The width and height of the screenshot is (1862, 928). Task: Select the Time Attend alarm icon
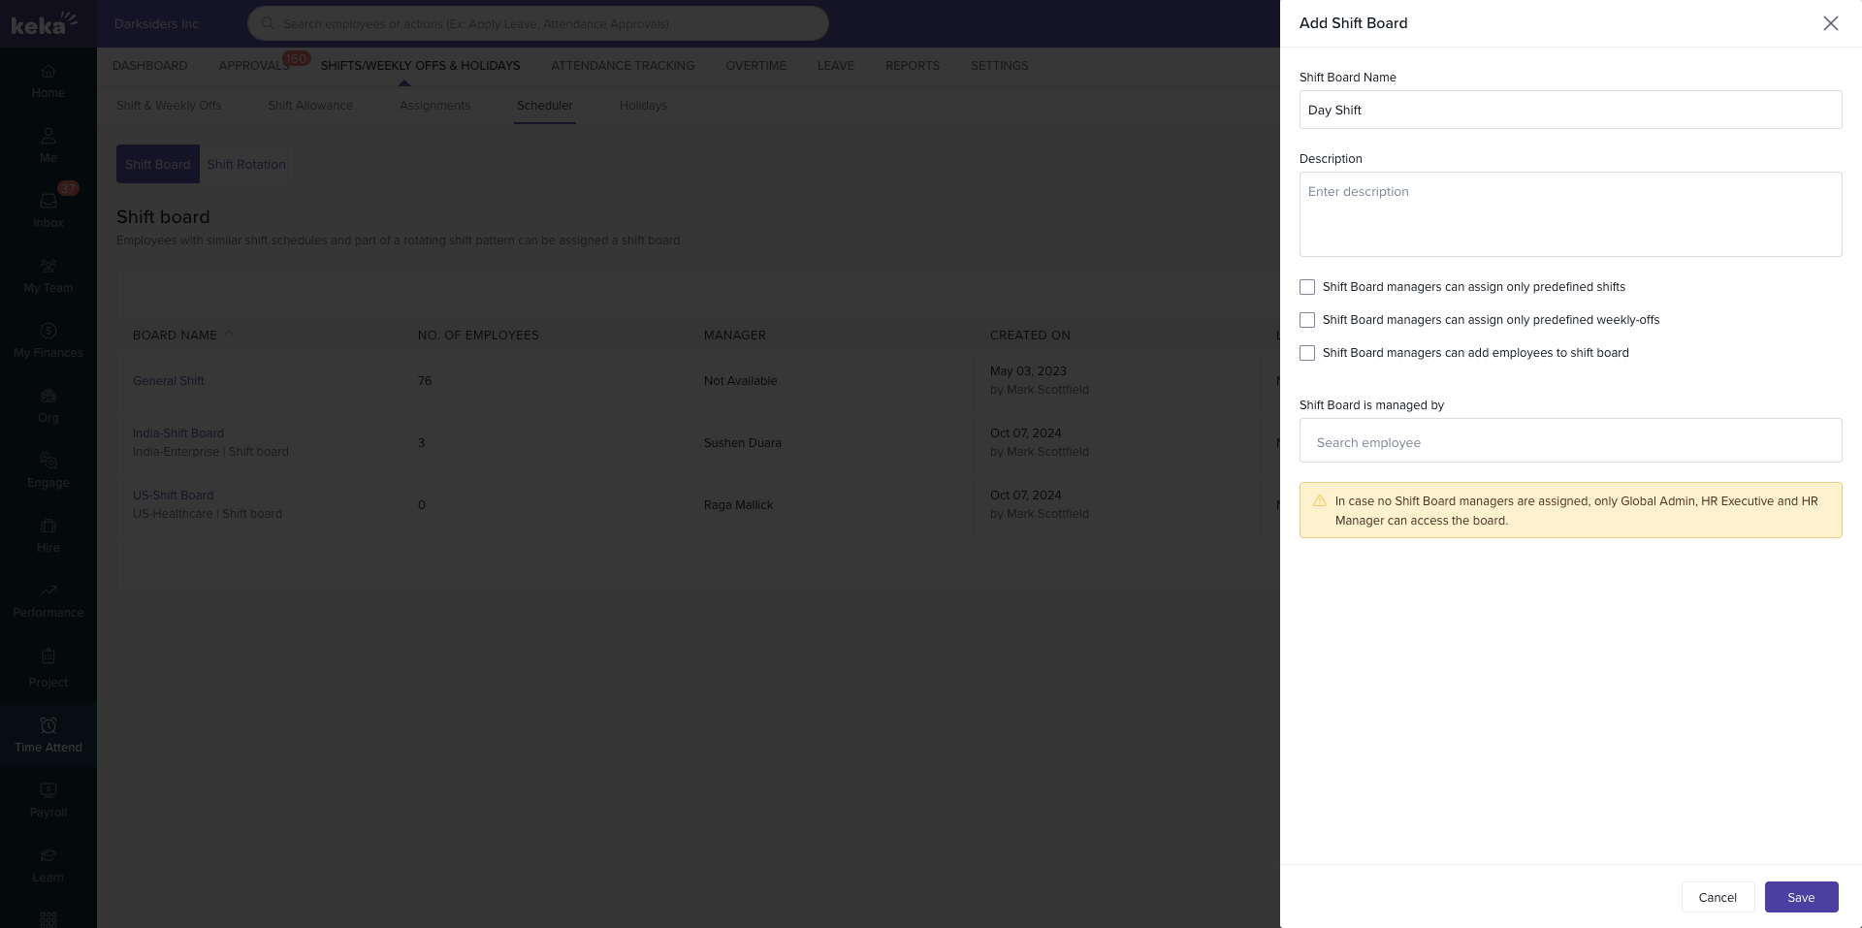pos(48,725)
